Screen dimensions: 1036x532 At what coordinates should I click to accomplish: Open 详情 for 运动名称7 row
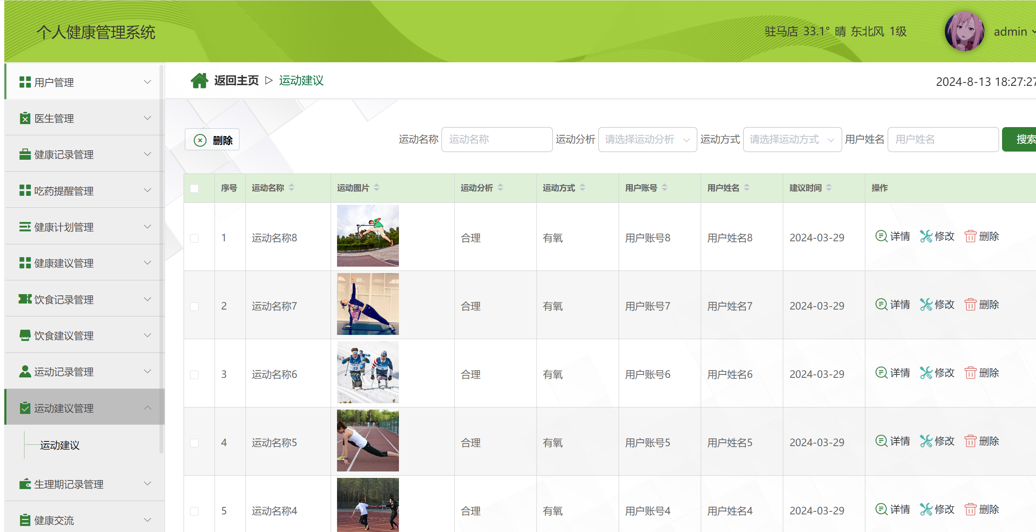(893, 304)
